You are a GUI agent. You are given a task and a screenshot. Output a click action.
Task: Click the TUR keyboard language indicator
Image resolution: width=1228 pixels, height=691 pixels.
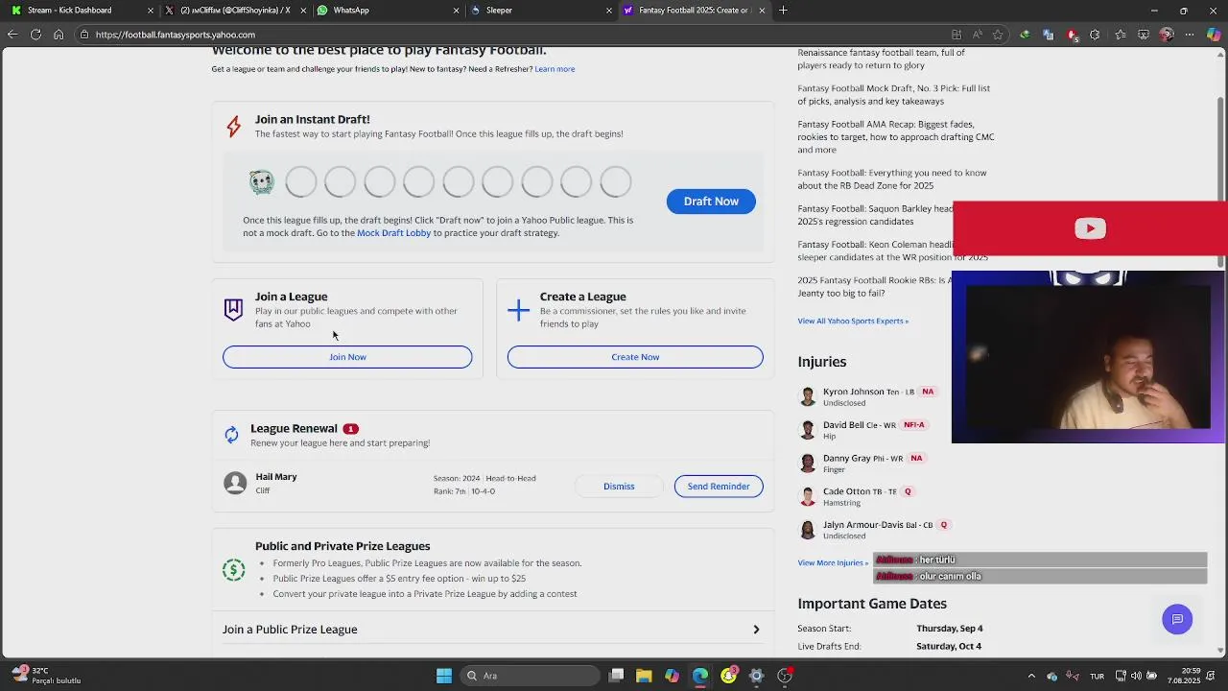[1097, 676]
